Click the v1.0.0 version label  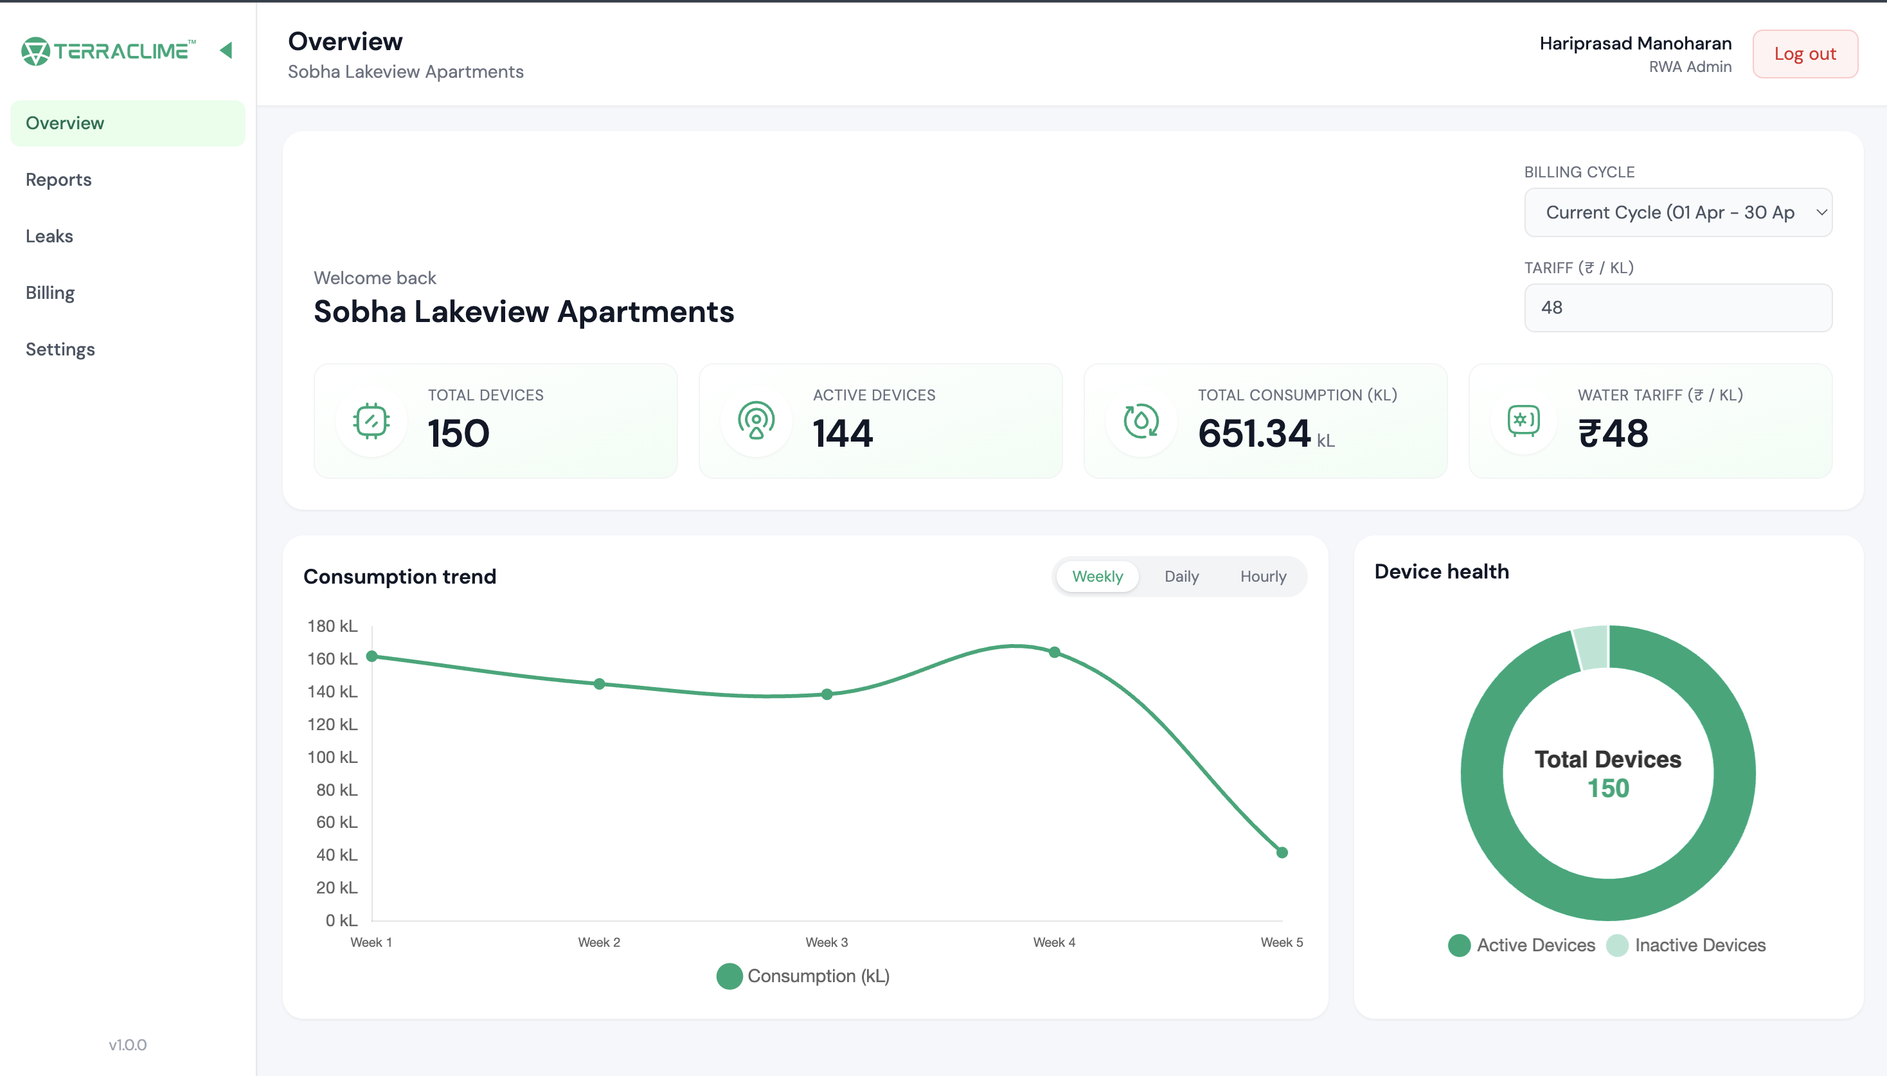point(128,1045)
